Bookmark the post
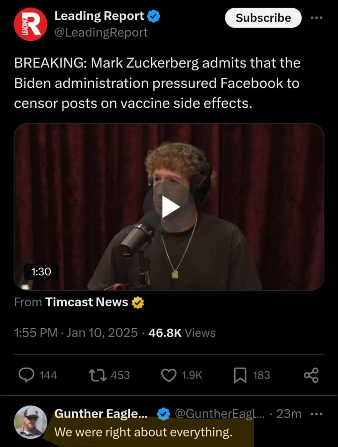The image size is (338, 447). coord(240,375)
